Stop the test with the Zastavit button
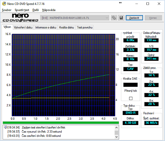This screenshot has width=165, height=141. 134,18
